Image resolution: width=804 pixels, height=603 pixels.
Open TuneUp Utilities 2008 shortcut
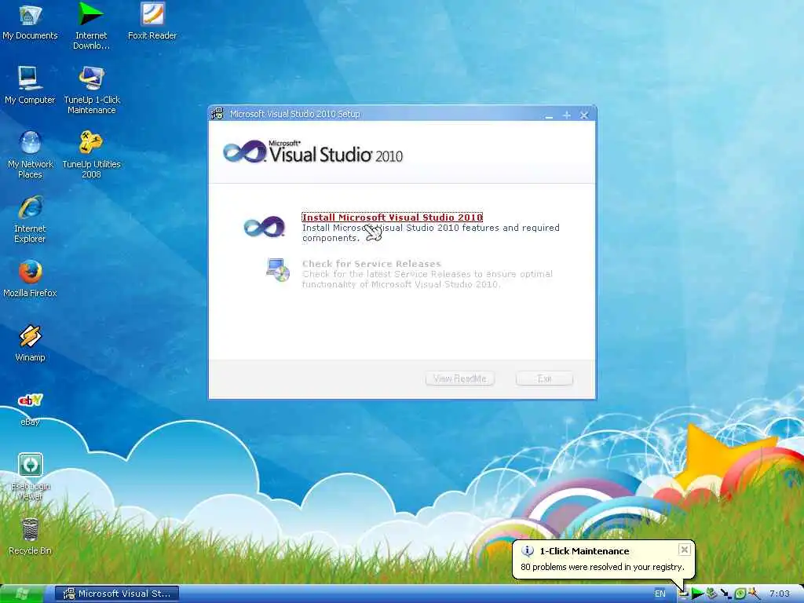point(91,155)
